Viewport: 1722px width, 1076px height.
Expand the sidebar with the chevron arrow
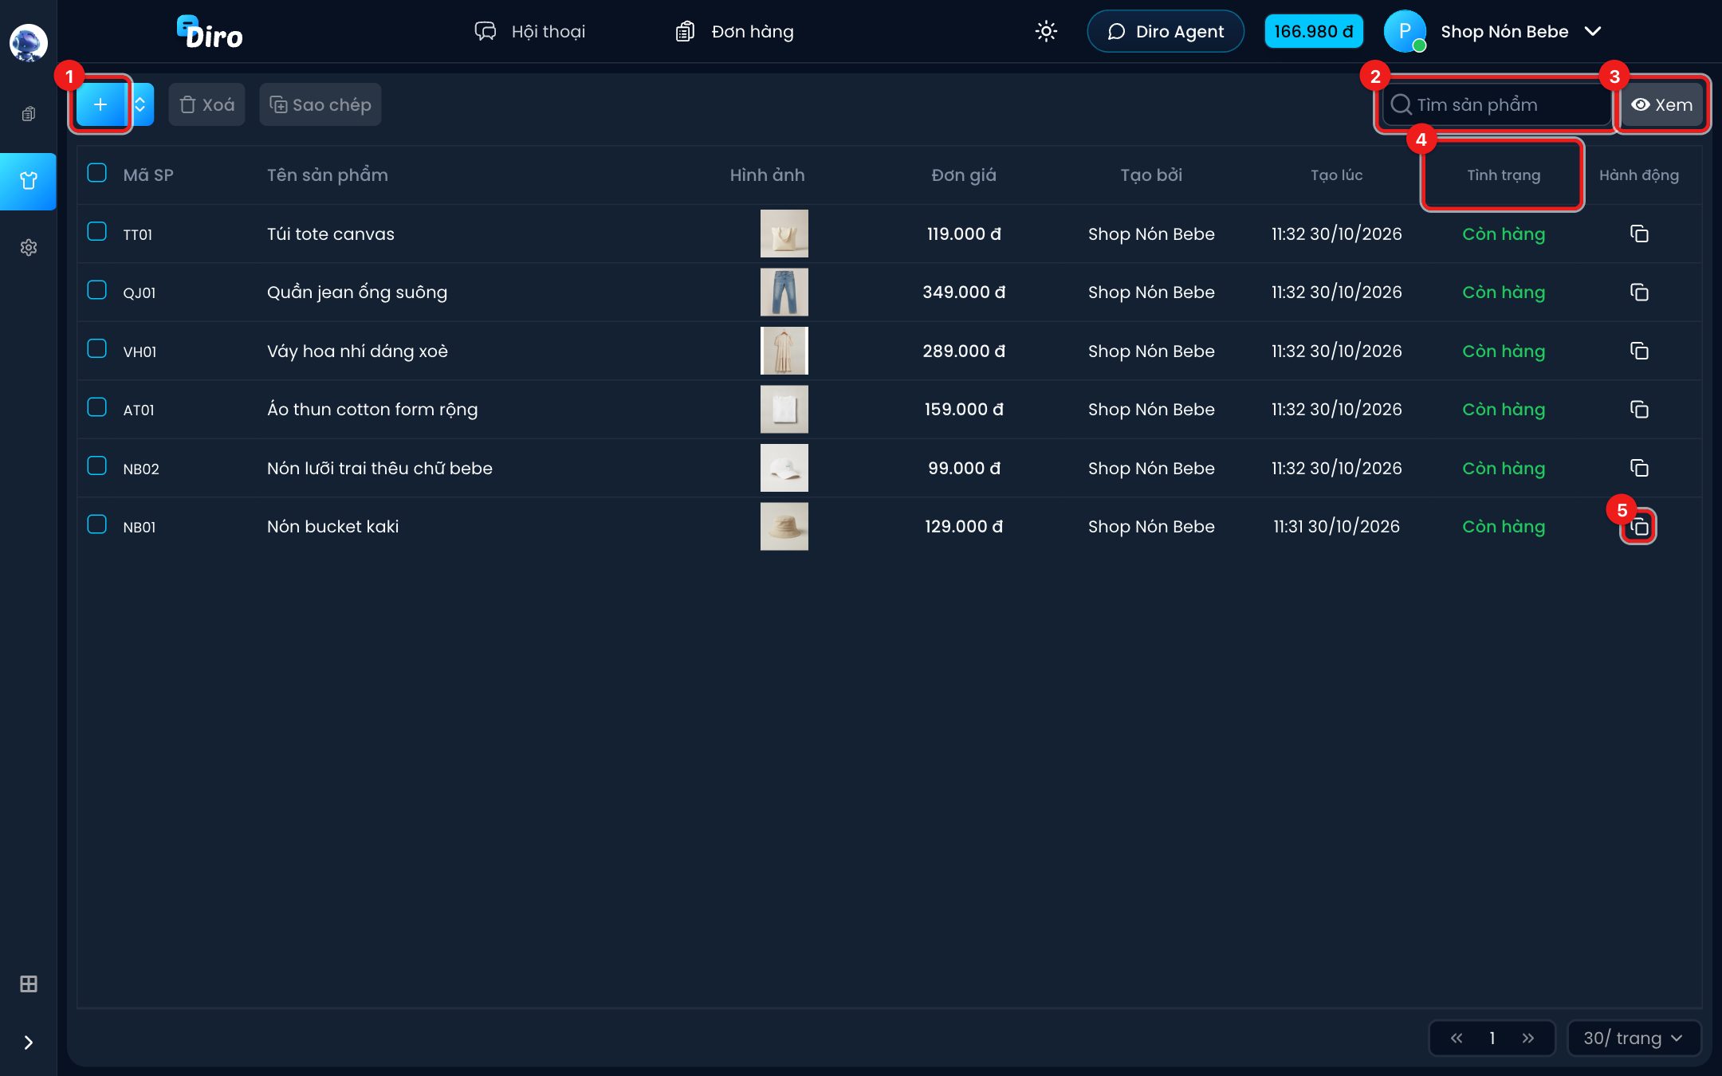(28, 1043)
